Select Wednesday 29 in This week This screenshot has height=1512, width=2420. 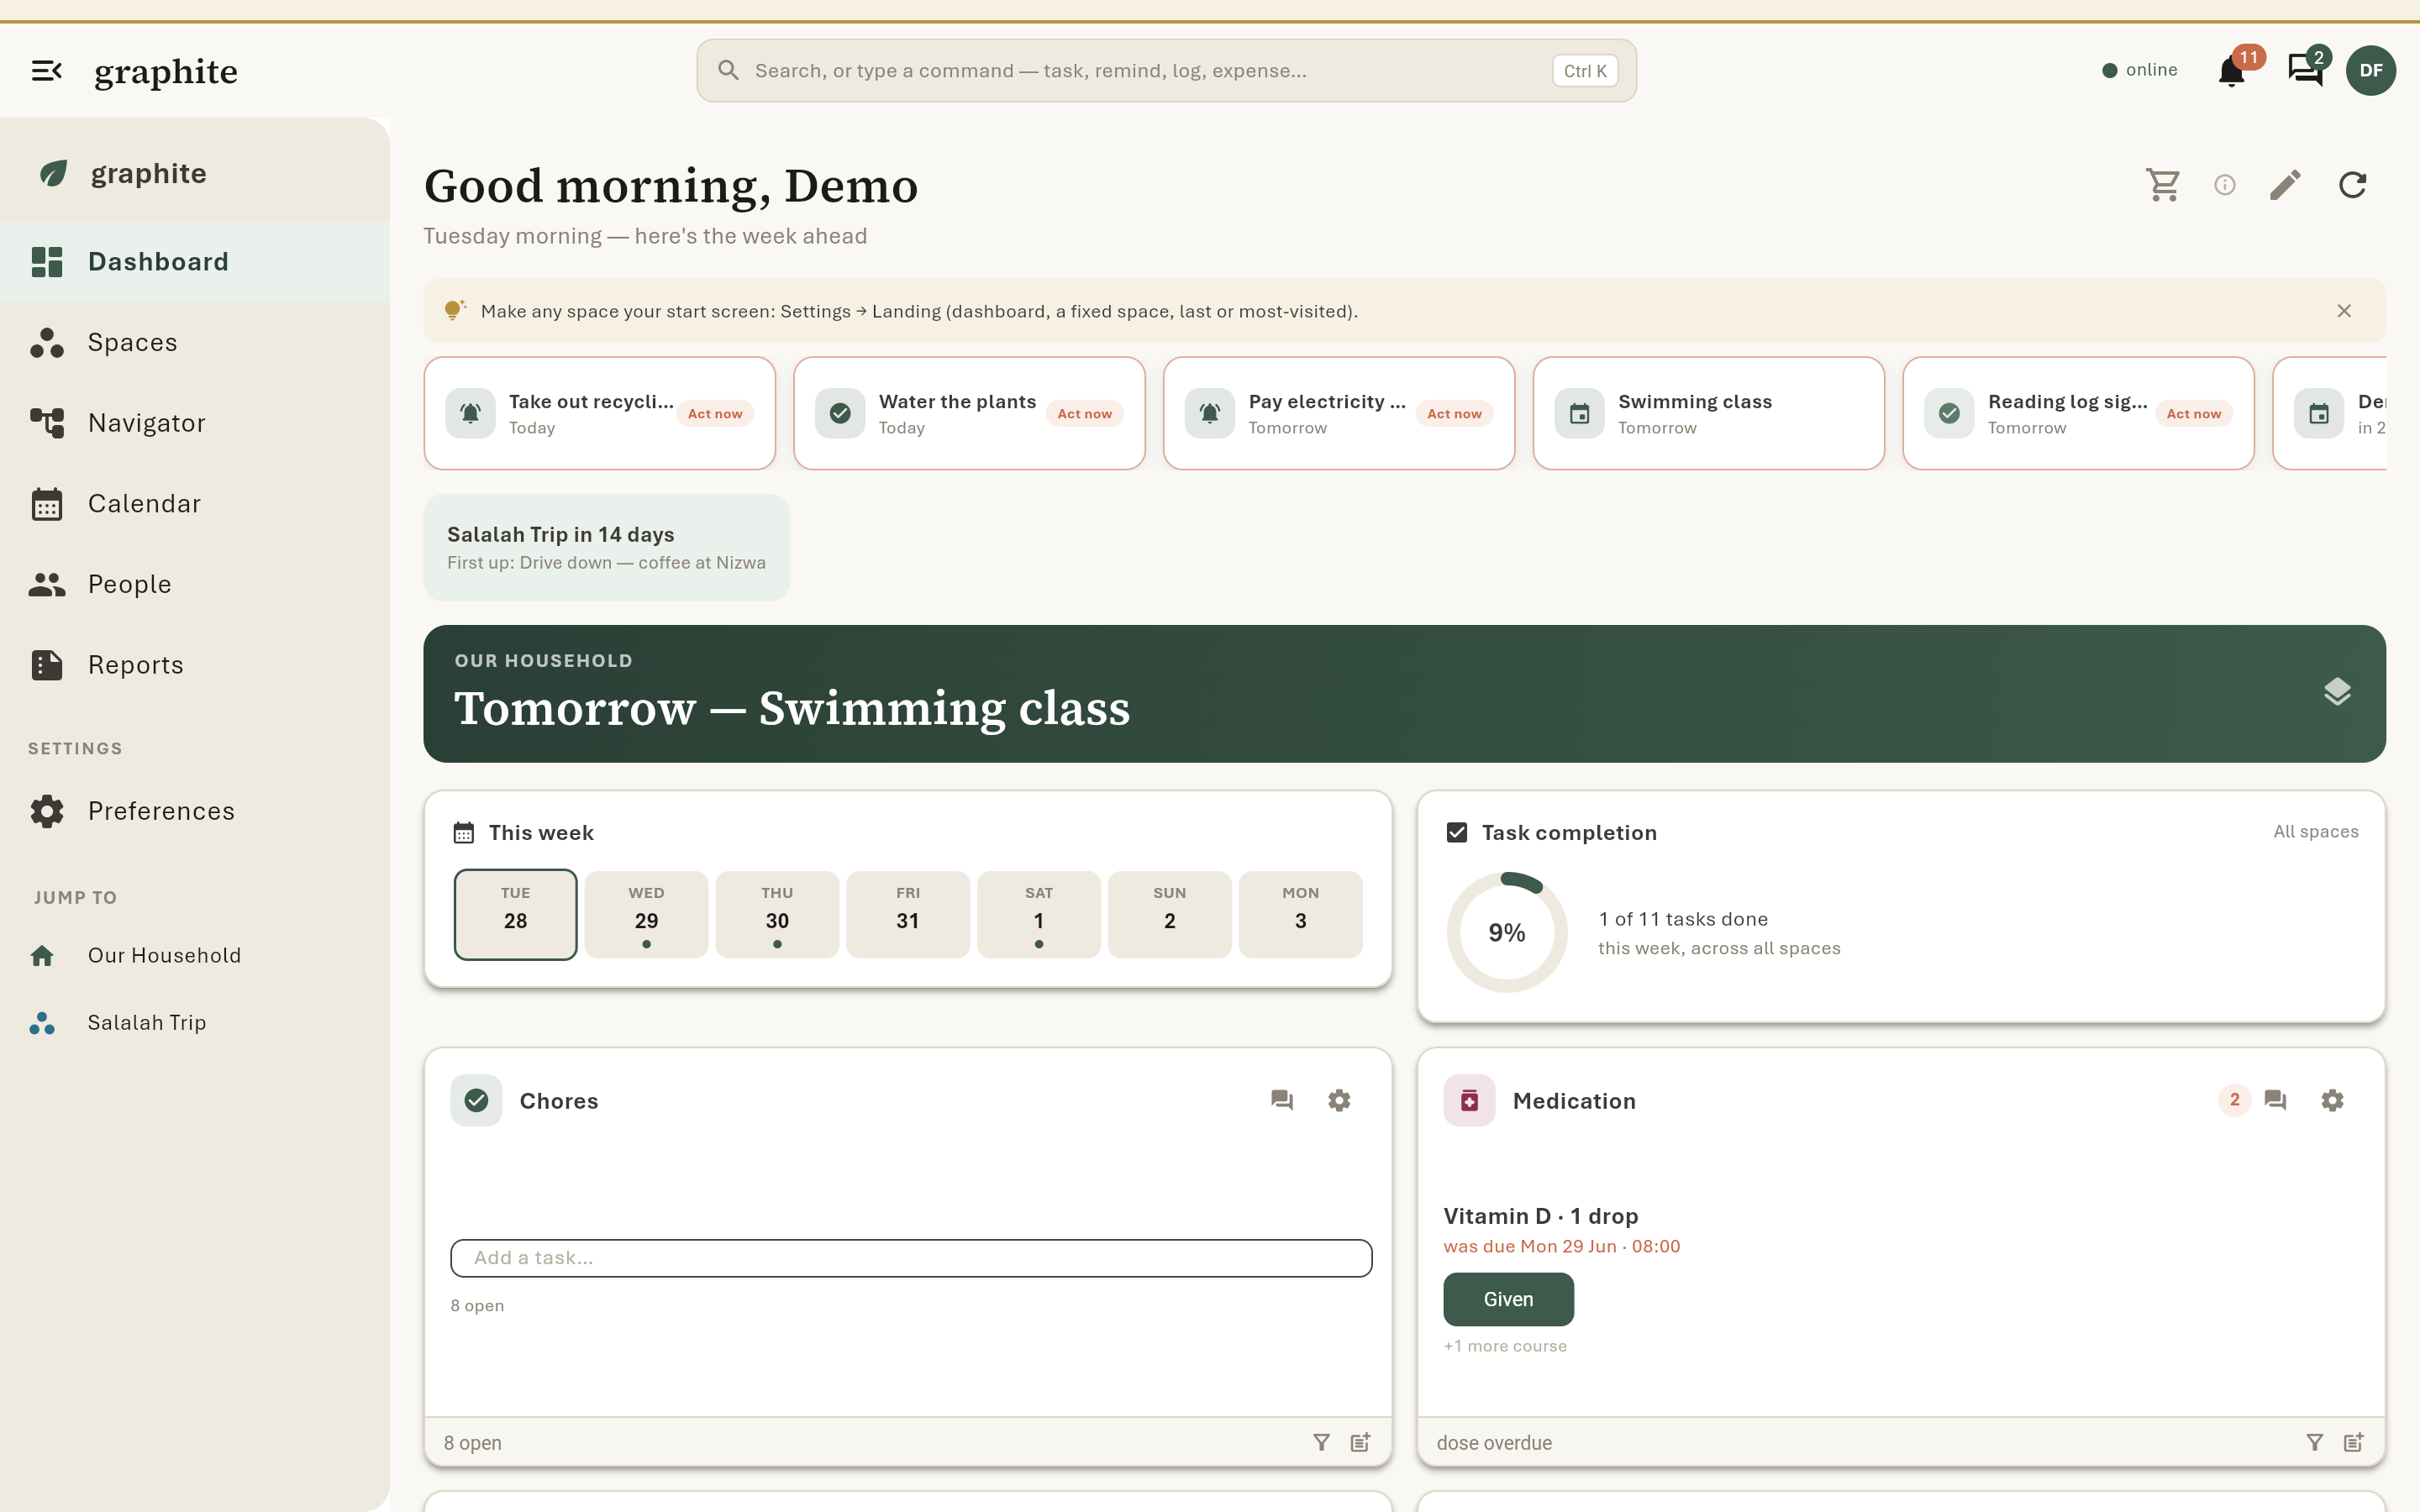[646, 914]
